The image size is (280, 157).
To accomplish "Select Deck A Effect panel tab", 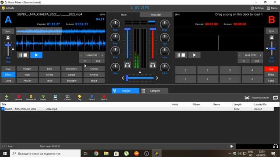I will [x=8, y=75].
